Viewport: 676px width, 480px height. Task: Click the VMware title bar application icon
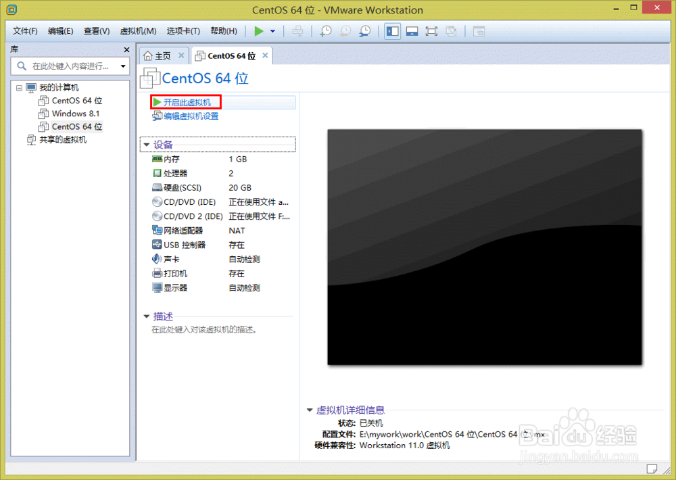(11, 9)
